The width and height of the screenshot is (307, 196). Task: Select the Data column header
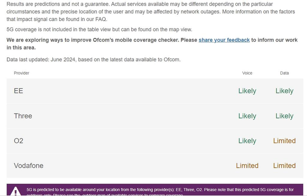pyautogui.click(x=284, y=73)
